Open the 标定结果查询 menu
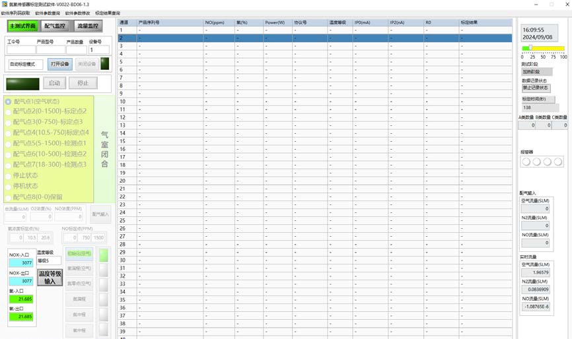 tap(107, 13)
